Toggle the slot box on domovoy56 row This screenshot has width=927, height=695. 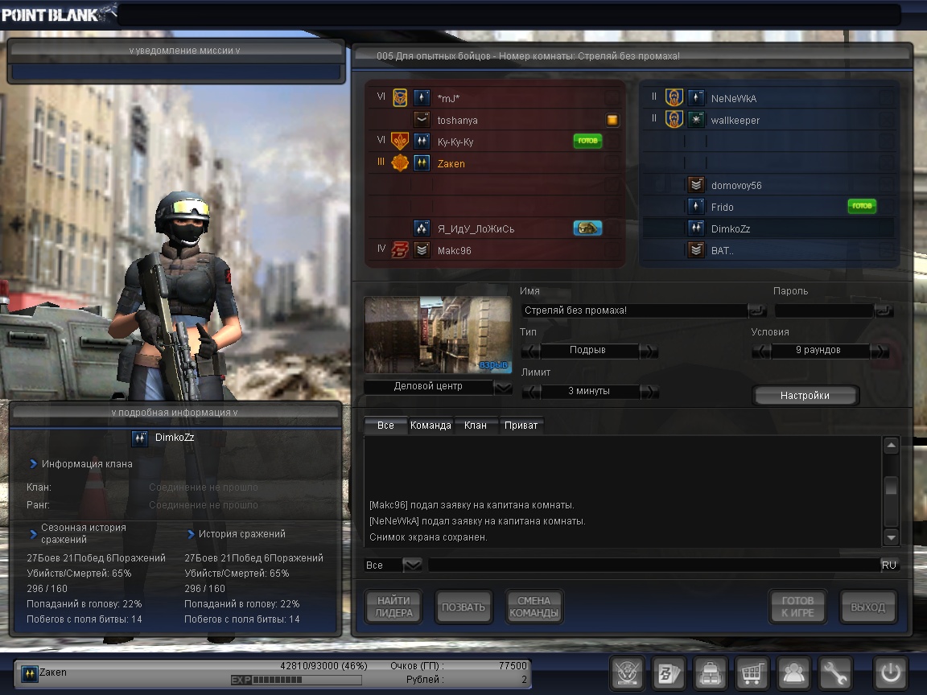[x=886, y=185]
